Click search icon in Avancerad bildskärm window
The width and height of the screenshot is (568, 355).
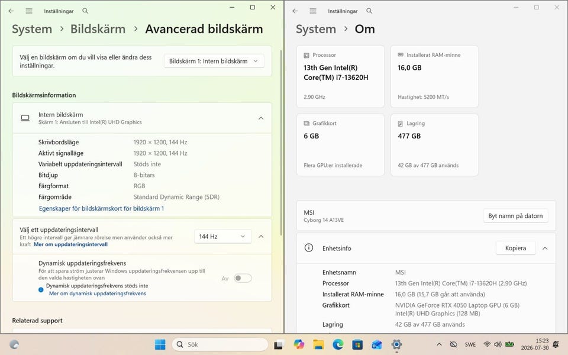[x=85, y=11]
